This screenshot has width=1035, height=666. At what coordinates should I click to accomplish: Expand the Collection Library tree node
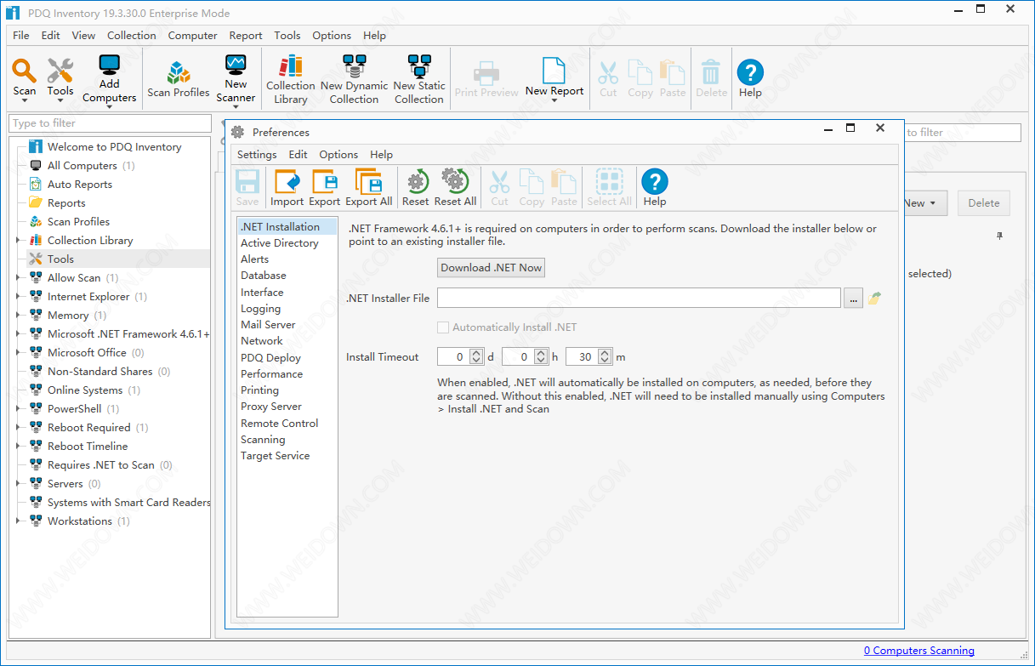pyautogui.click(x=18, y=241)
